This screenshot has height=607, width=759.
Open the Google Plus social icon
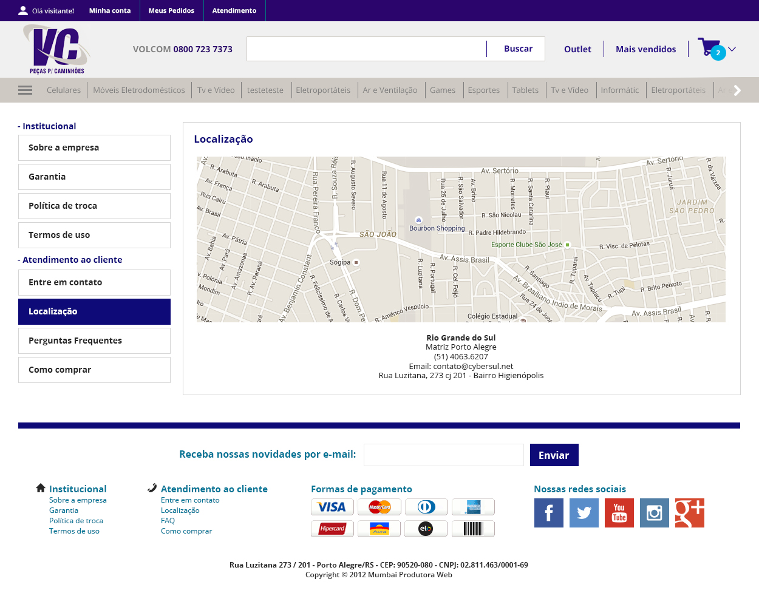(x=689, y=513)
